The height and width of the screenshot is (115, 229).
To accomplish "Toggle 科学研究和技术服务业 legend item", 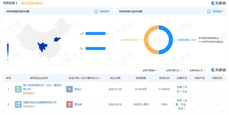I will click(211, 41).
